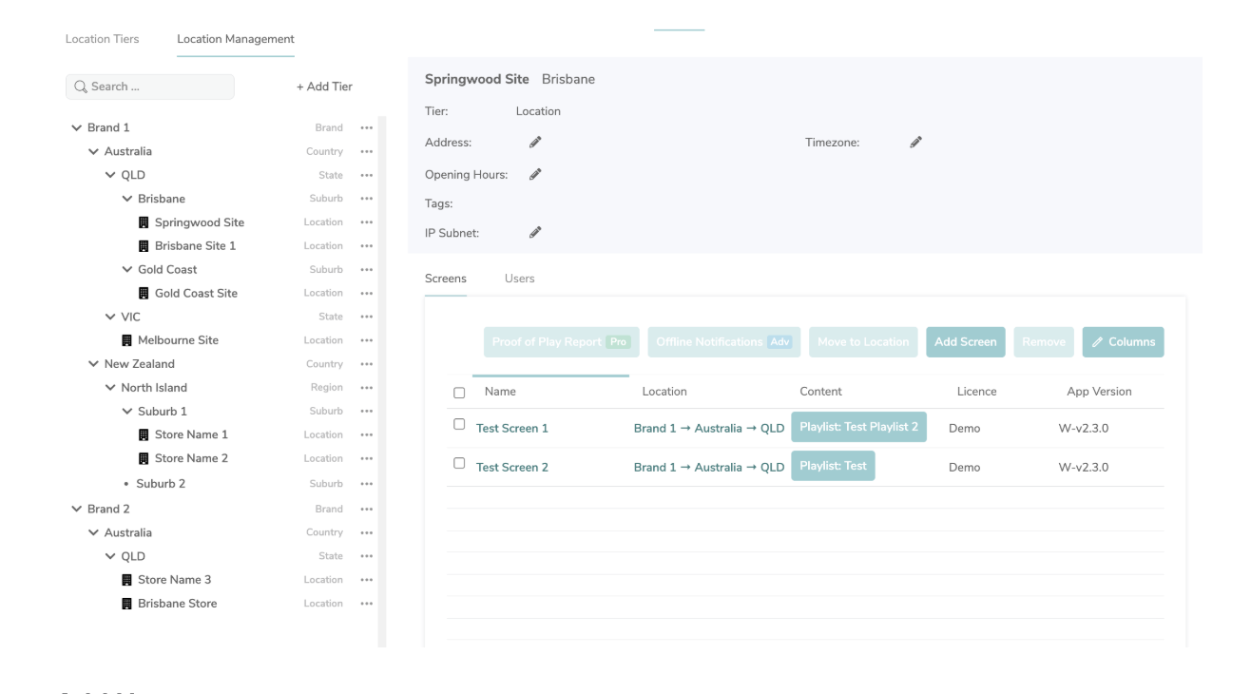Click the location path link for Test Screen 1

(x=709, y=429)
